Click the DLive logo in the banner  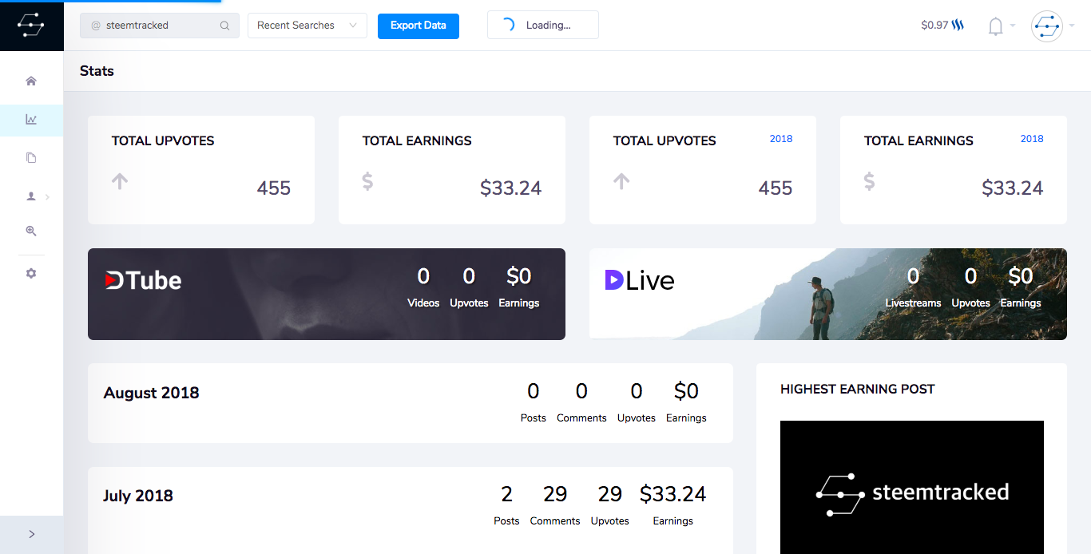(x=640, y=280)
